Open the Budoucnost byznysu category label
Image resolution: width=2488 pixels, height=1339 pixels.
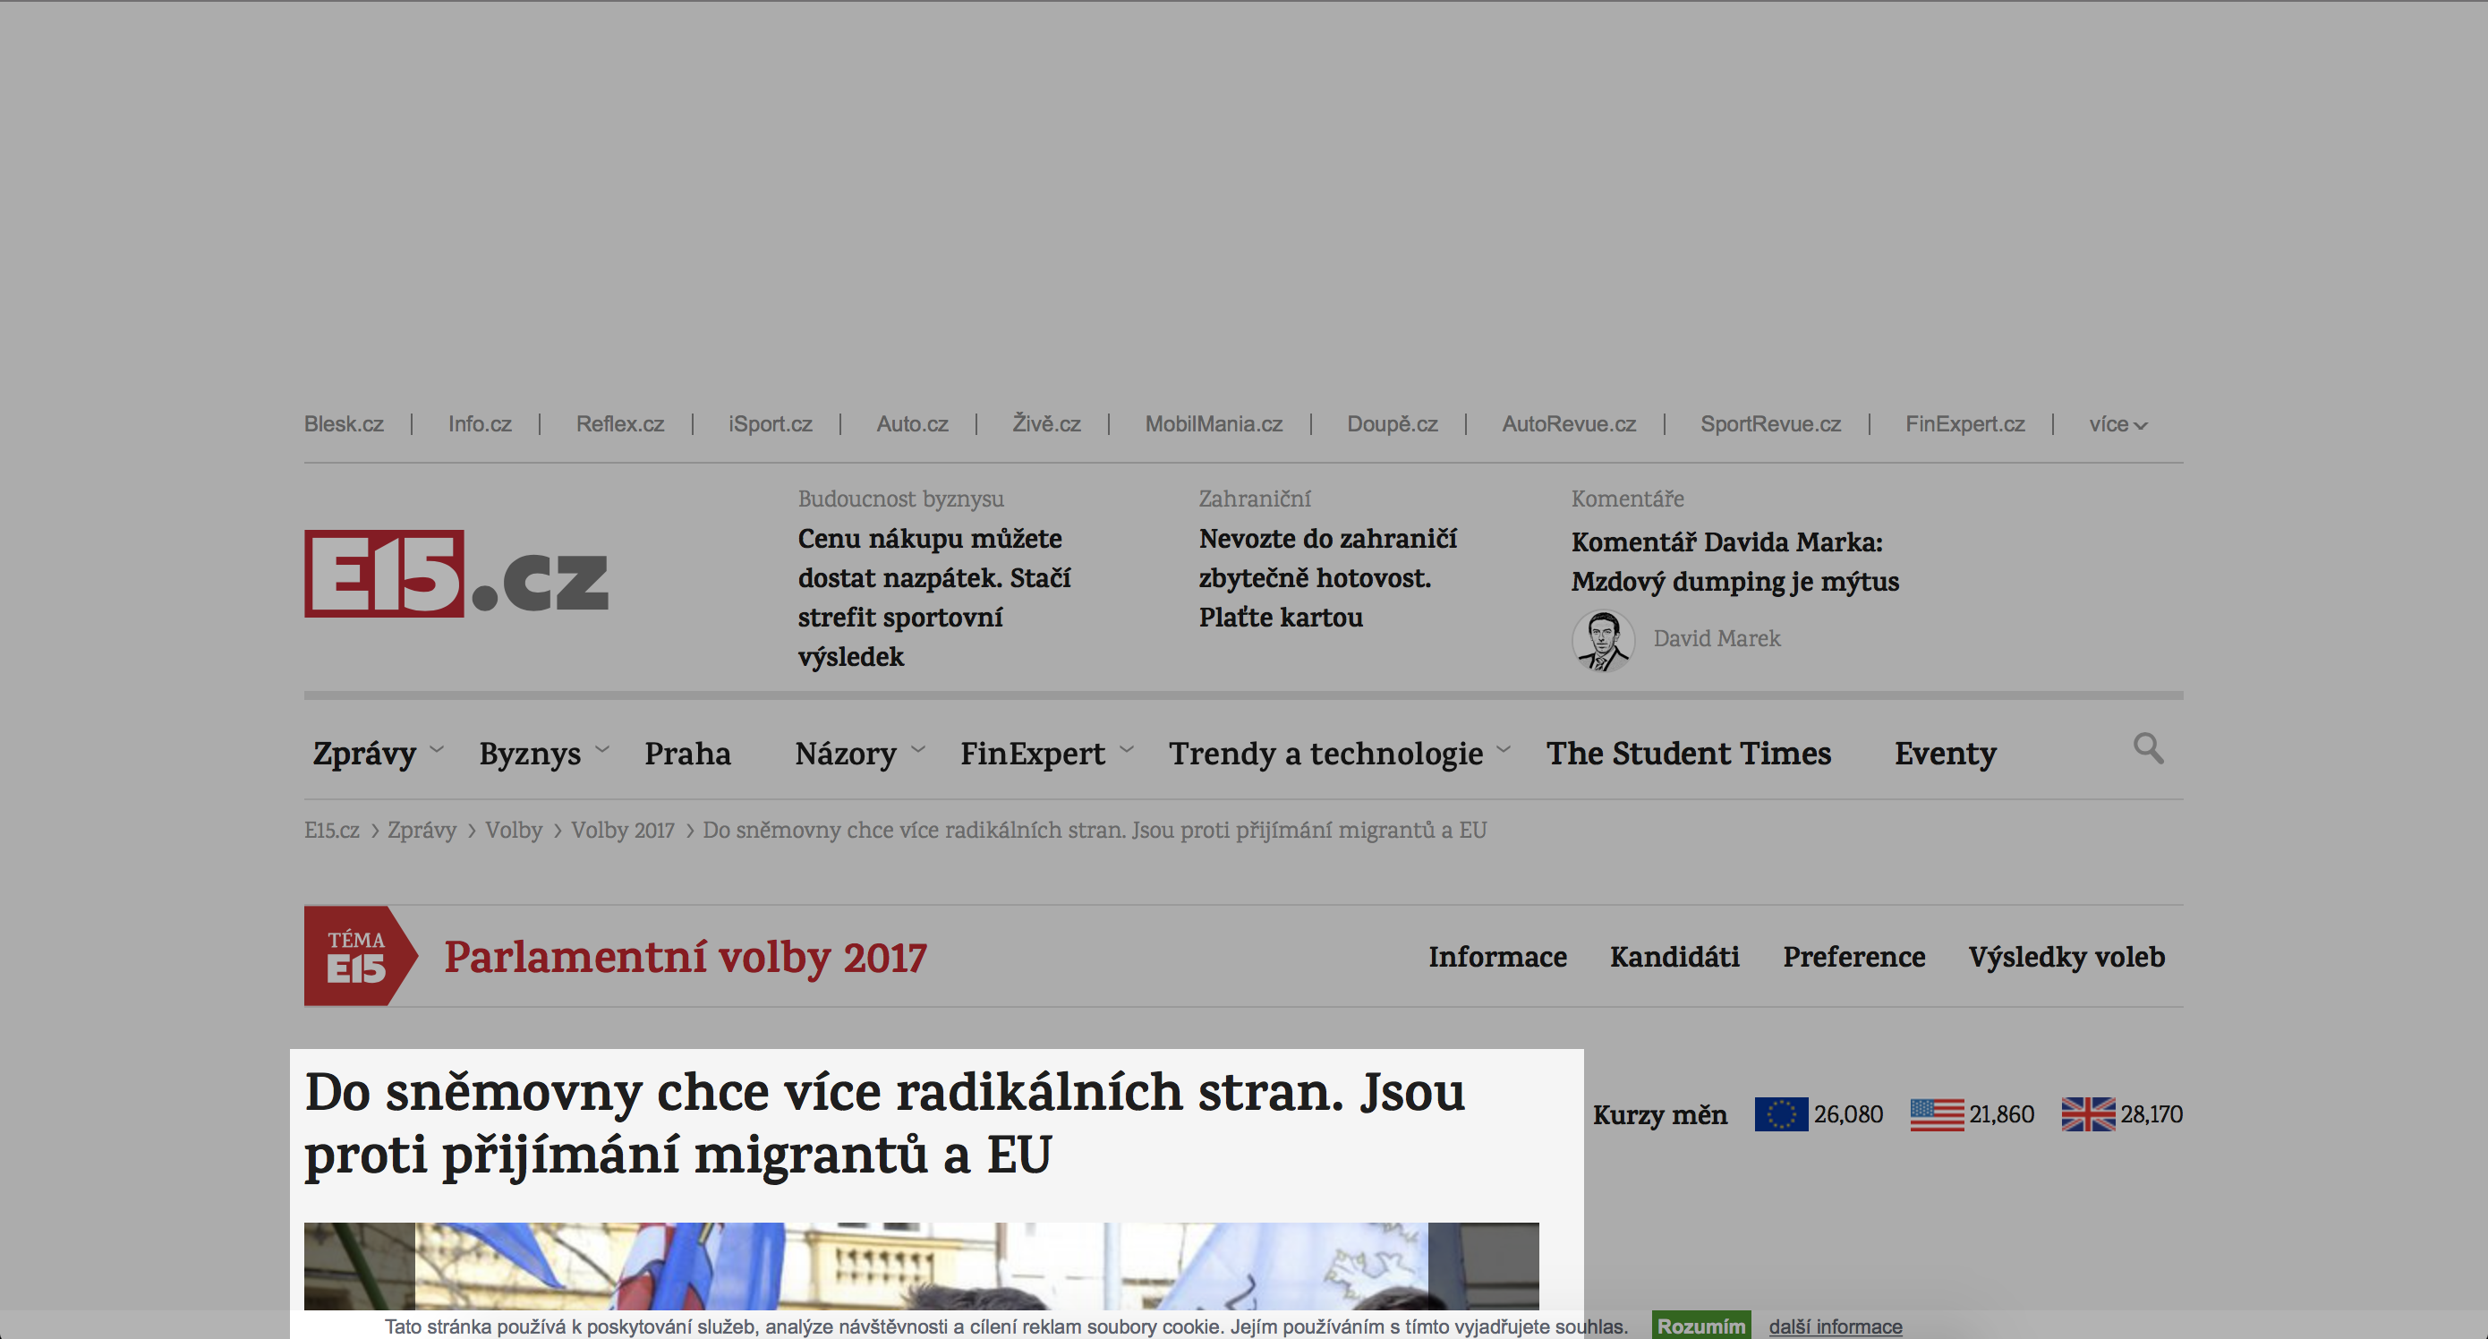(900, 499)
